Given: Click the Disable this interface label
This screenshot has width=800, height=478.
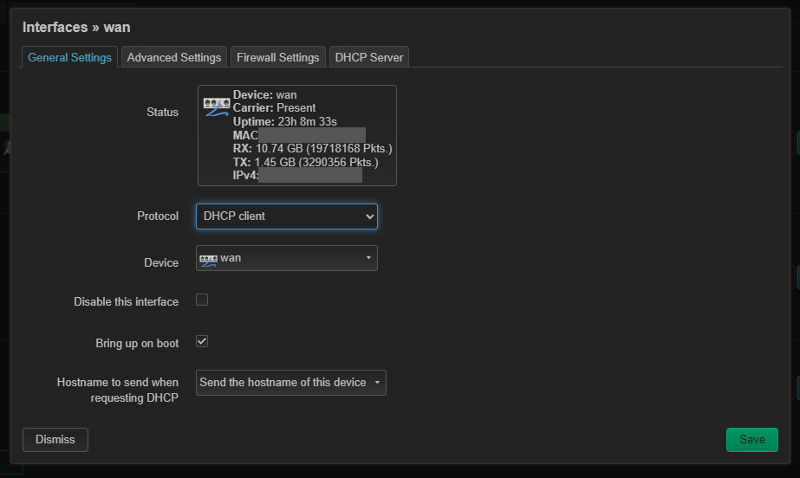Looking at the screenshot, I should click(x=126, y=301).
